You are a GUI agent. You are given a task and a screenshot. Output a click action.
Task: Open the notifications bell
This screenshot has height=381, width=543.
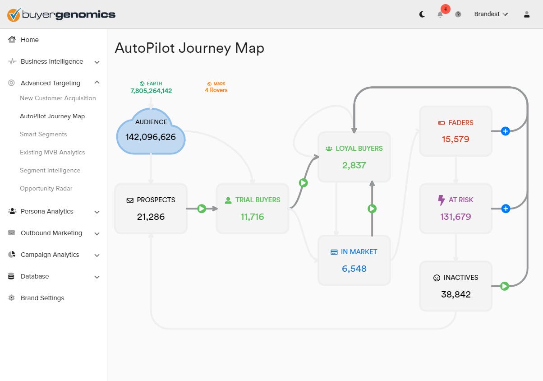coord(440,14)
